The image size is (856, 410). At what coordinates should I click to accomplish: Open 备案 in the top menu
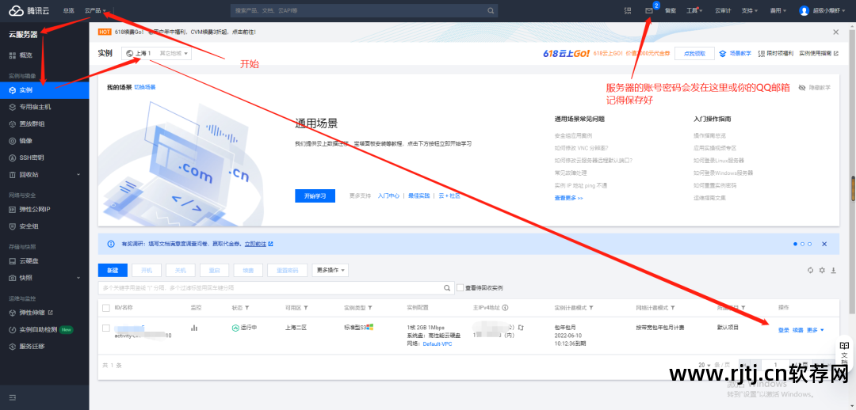click(x=671, y=10)
